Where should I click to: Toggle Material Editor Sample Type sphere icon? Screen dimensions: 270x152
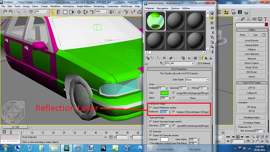(212, 13)
